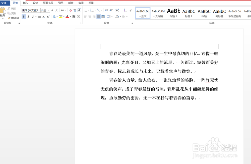
Task: Select the Format Painter tool
Action: tap(13, 18)
